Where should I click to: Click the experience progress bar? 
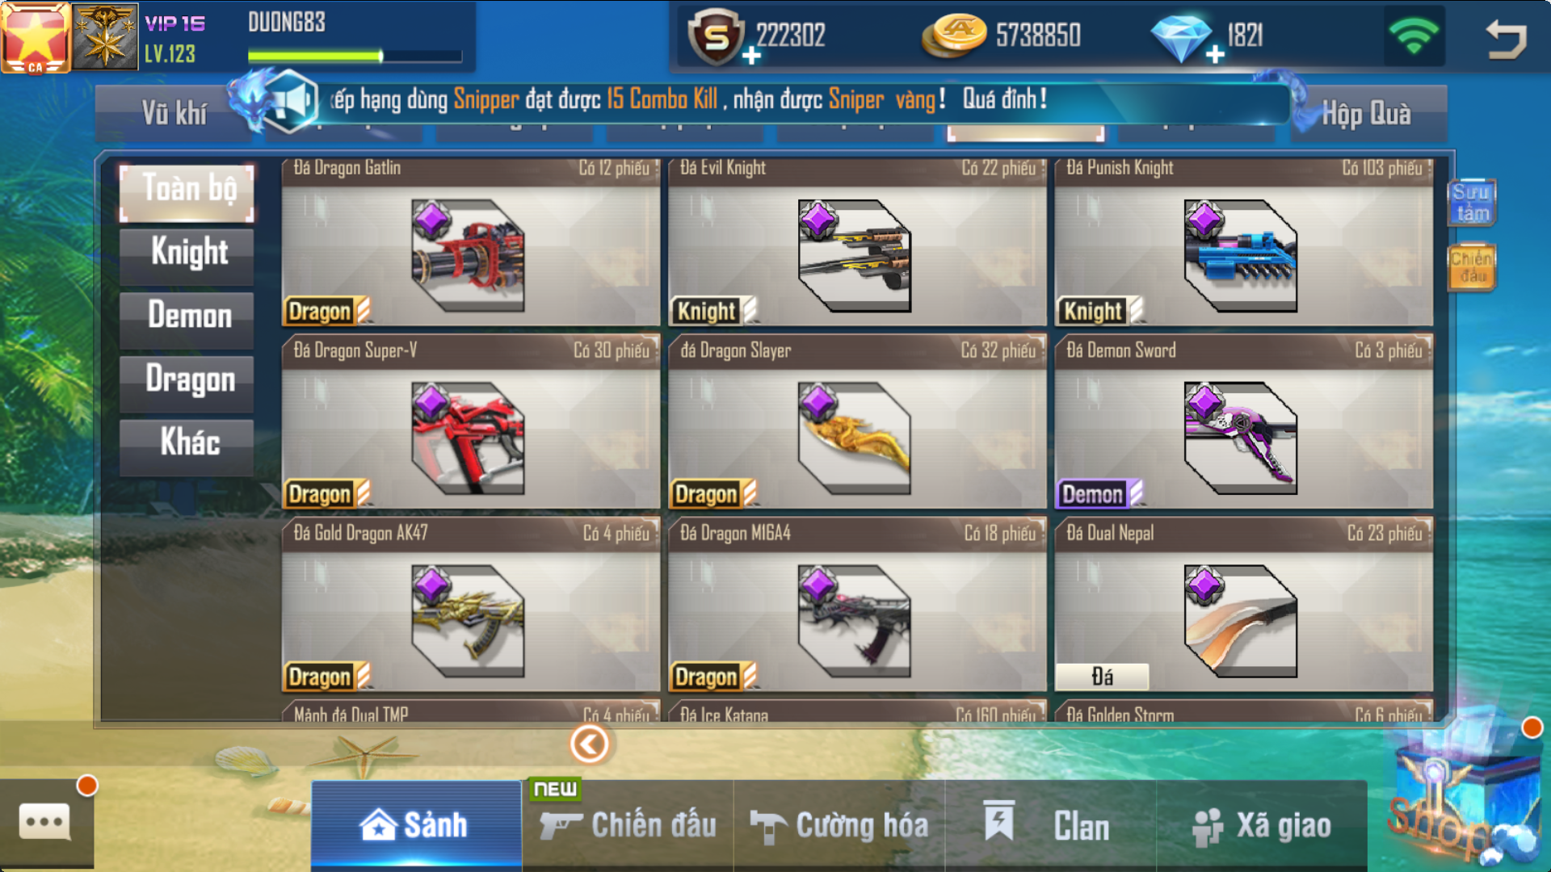click(355, 56)
